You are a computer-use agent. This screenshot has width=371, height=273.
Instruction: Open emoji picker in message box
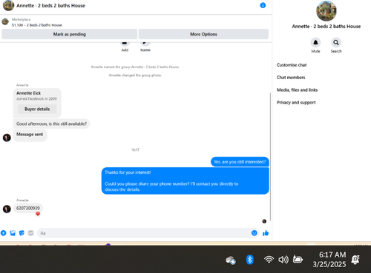pyautogui.click(x=254, y=233)
